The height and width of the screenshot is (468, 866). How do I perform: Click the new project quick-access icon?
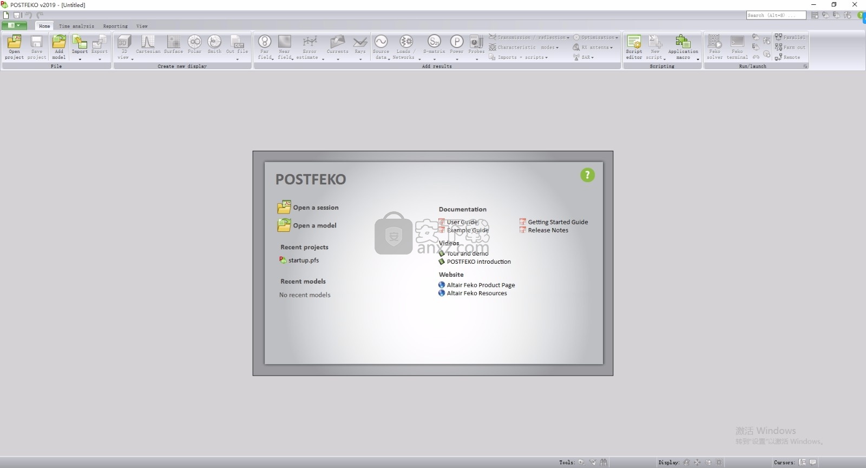pos(6,15)
